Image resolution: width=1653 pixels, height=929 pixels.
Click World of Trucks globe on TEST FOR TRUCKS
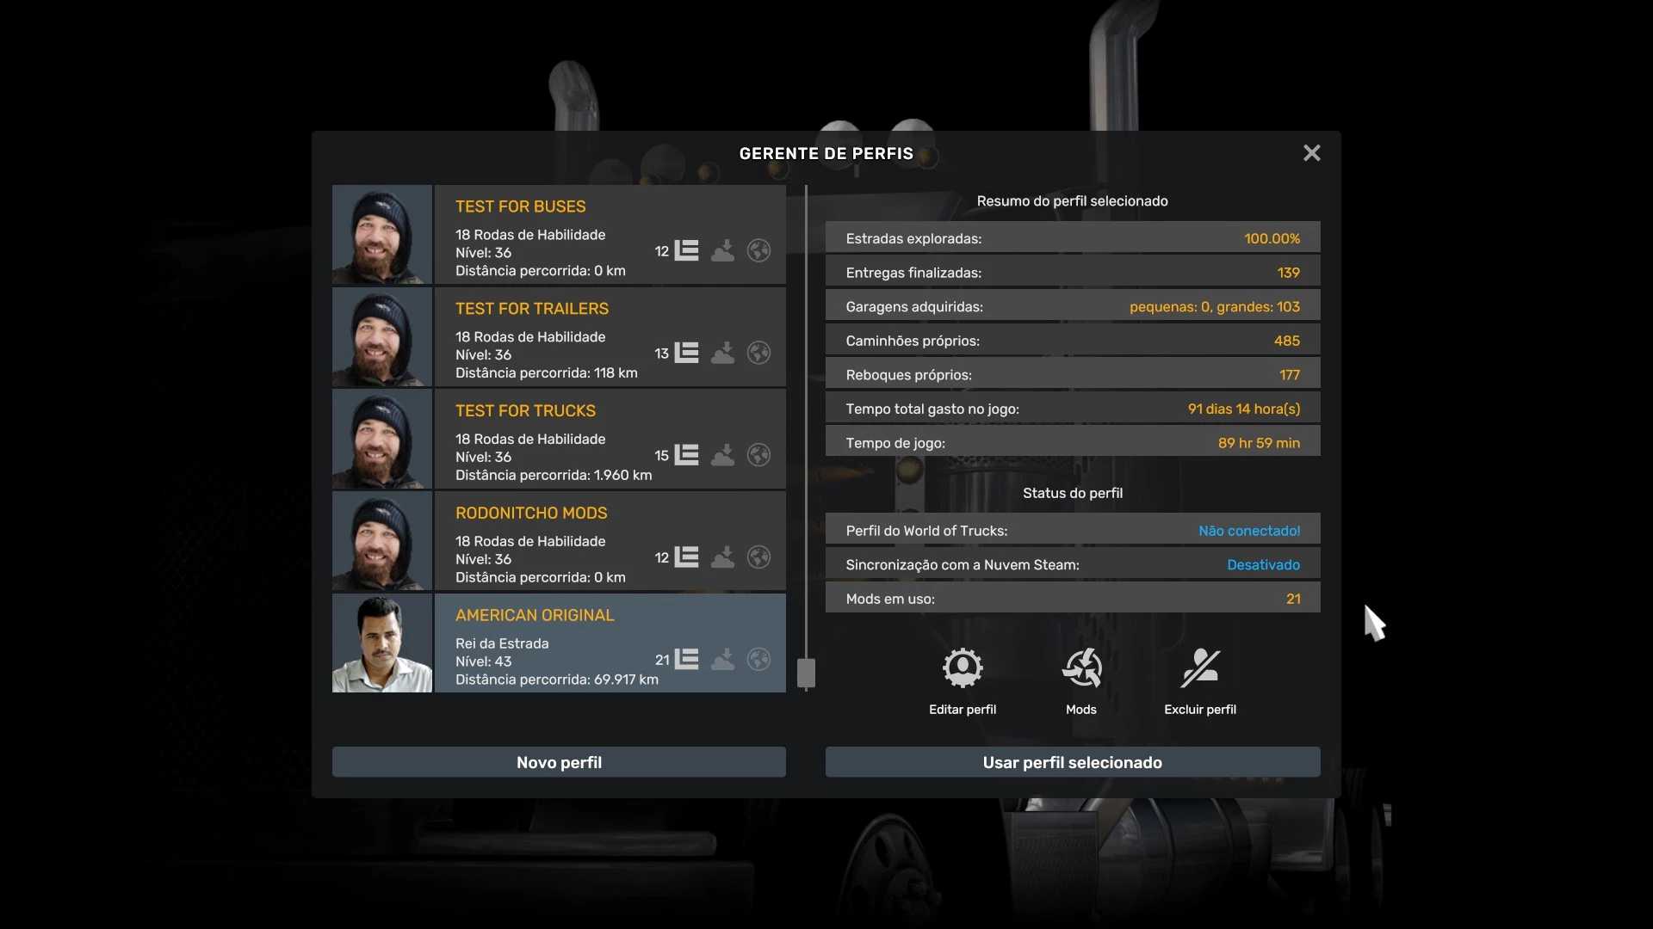(x=758, y=455)
